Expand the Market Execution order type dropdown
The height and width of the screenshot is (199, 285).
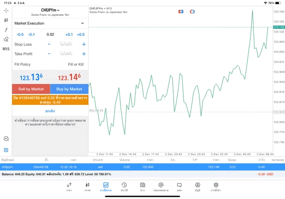coord(49,23)
